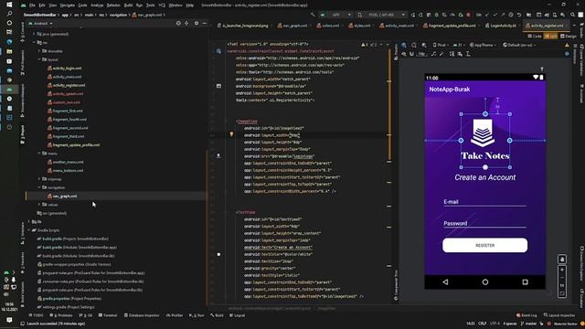Collapse the Gradle Scripts node

[28, 230]
